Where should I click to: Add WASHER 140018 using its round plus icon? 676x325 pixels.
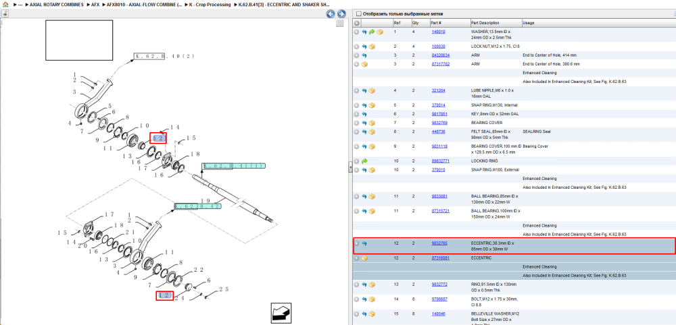[356, 32]
